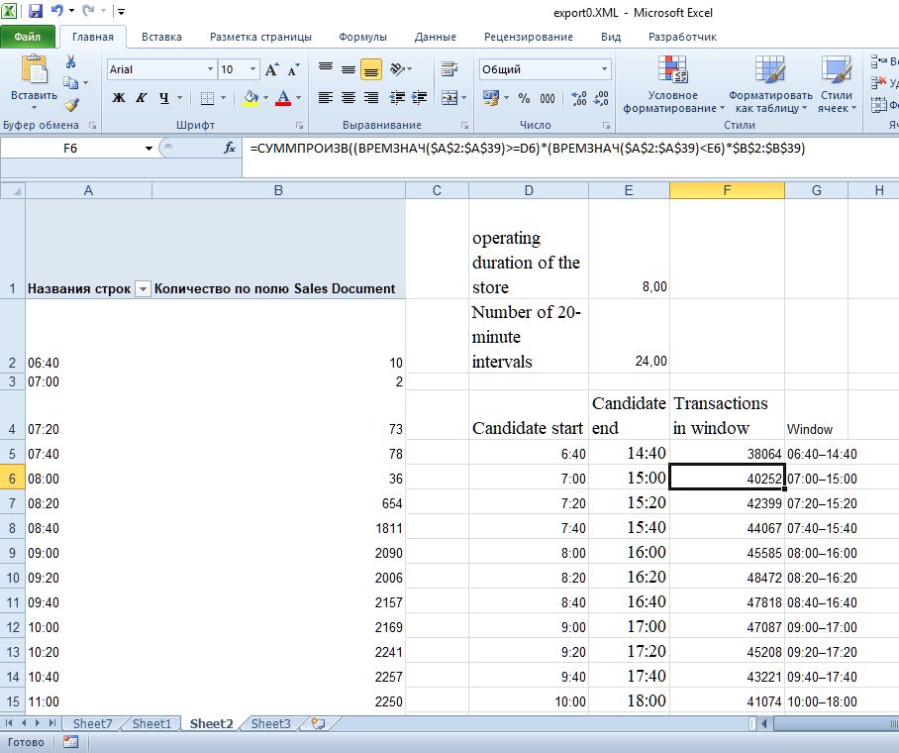The width and height of the screenshot is (899, 753).
Task: Increase font size with large A icon
Action: click(x=271, y=69)
